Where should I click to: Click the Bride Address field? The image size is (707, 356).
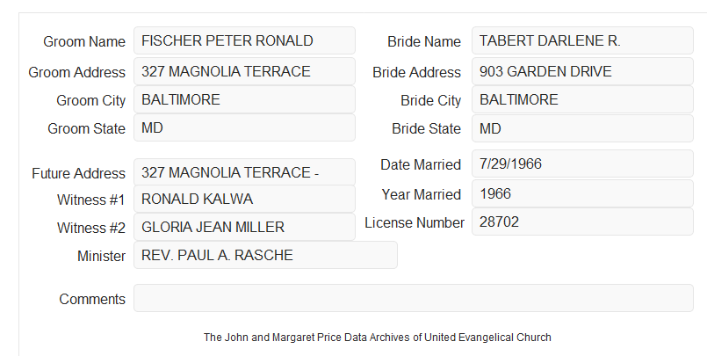pyautogui.click(x=582, y=71)
